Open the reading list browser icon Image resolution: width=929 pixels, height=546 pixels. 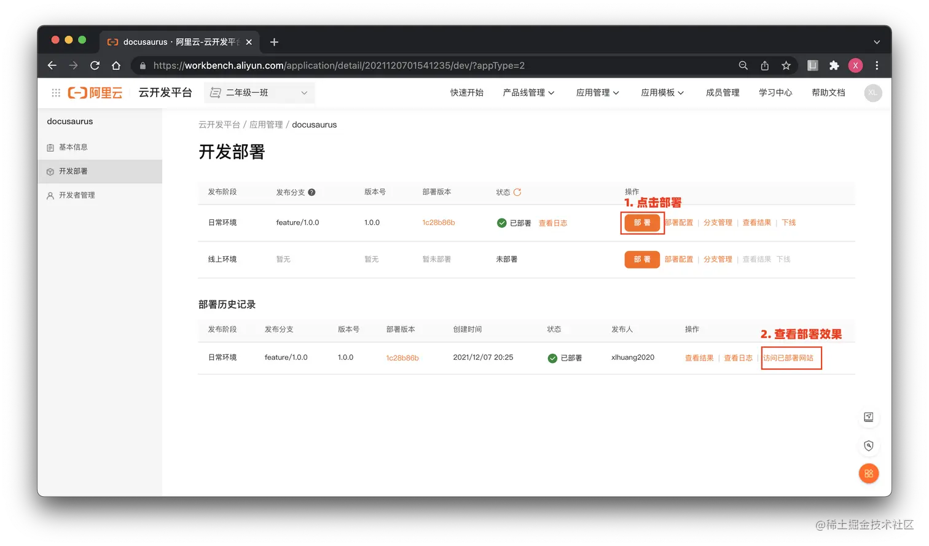pyautogui.click(x=813, y=65)
